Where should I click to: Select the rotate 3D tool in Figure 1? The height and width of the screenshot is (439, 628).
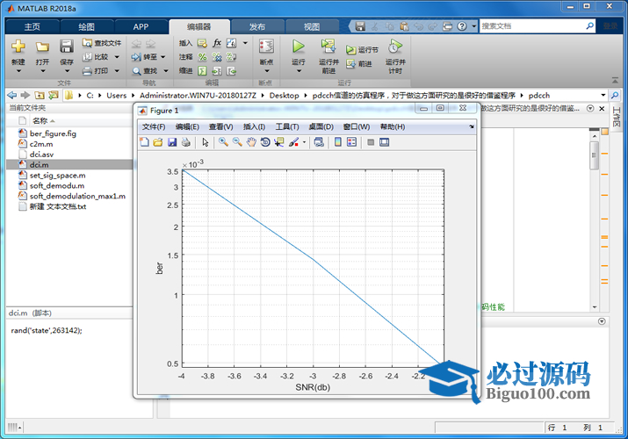coord(265,142)
